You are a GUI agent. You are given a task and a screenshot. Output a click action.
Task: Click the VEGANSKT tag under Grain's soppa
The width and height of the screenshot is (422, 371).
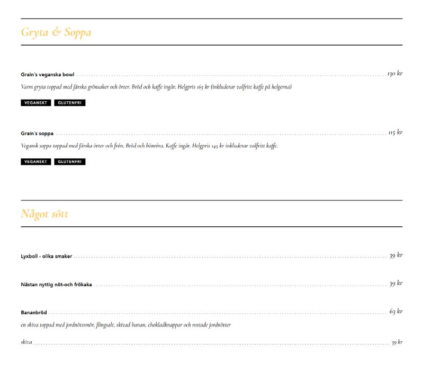click(36, 162)
